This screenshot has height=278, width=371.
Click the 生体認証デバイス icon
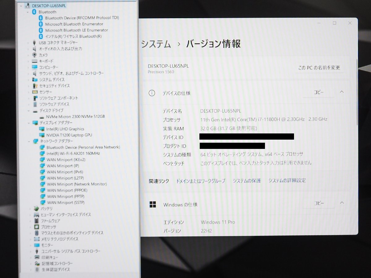click(37, 270)
